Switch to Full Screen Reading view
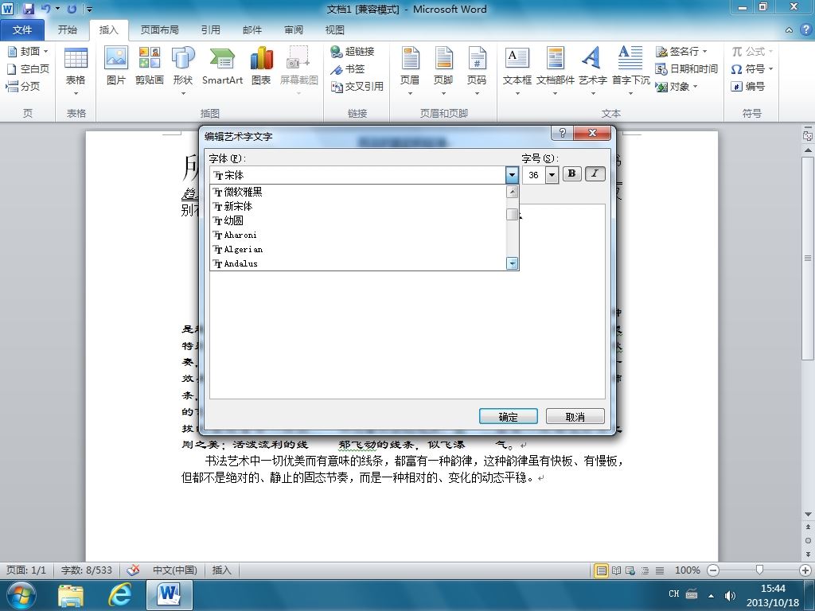The height and width of the screenshot is (611, 815). 617,570
